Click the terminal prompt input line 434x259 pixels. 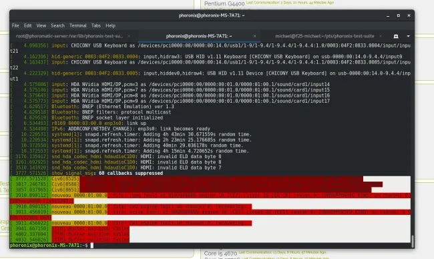pos(210,246)
